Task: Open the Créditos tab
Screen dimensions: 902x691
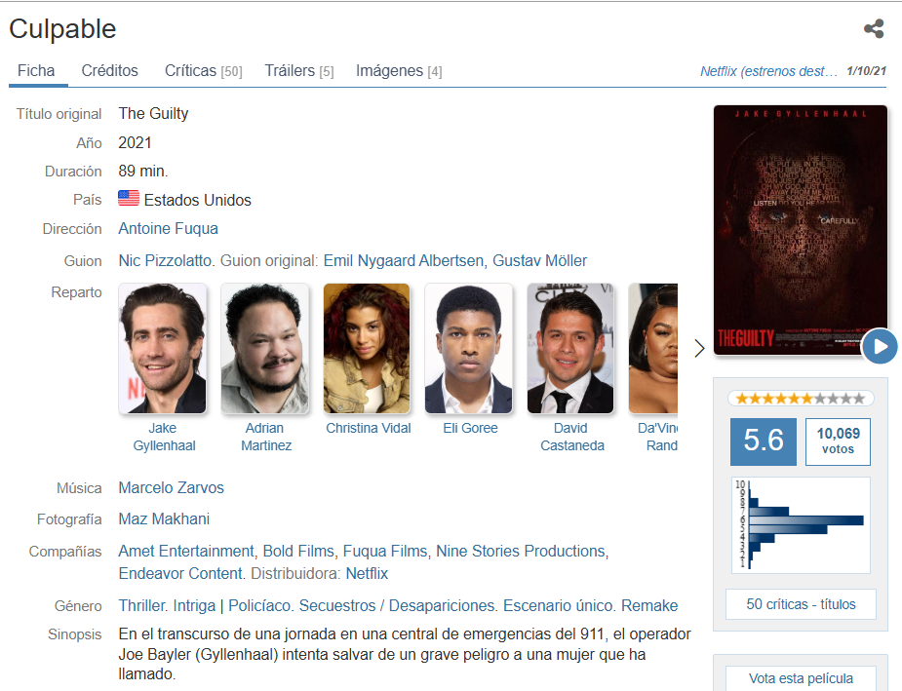Action: click(x=110, y=71)
